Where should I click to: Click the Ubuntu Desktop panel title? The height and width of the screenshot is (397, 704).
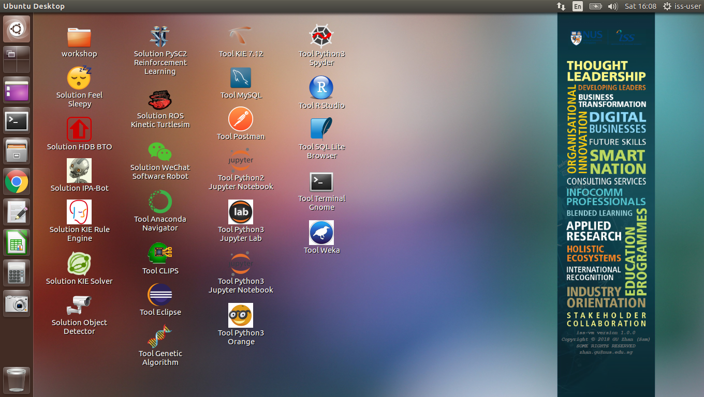point(34,6)
